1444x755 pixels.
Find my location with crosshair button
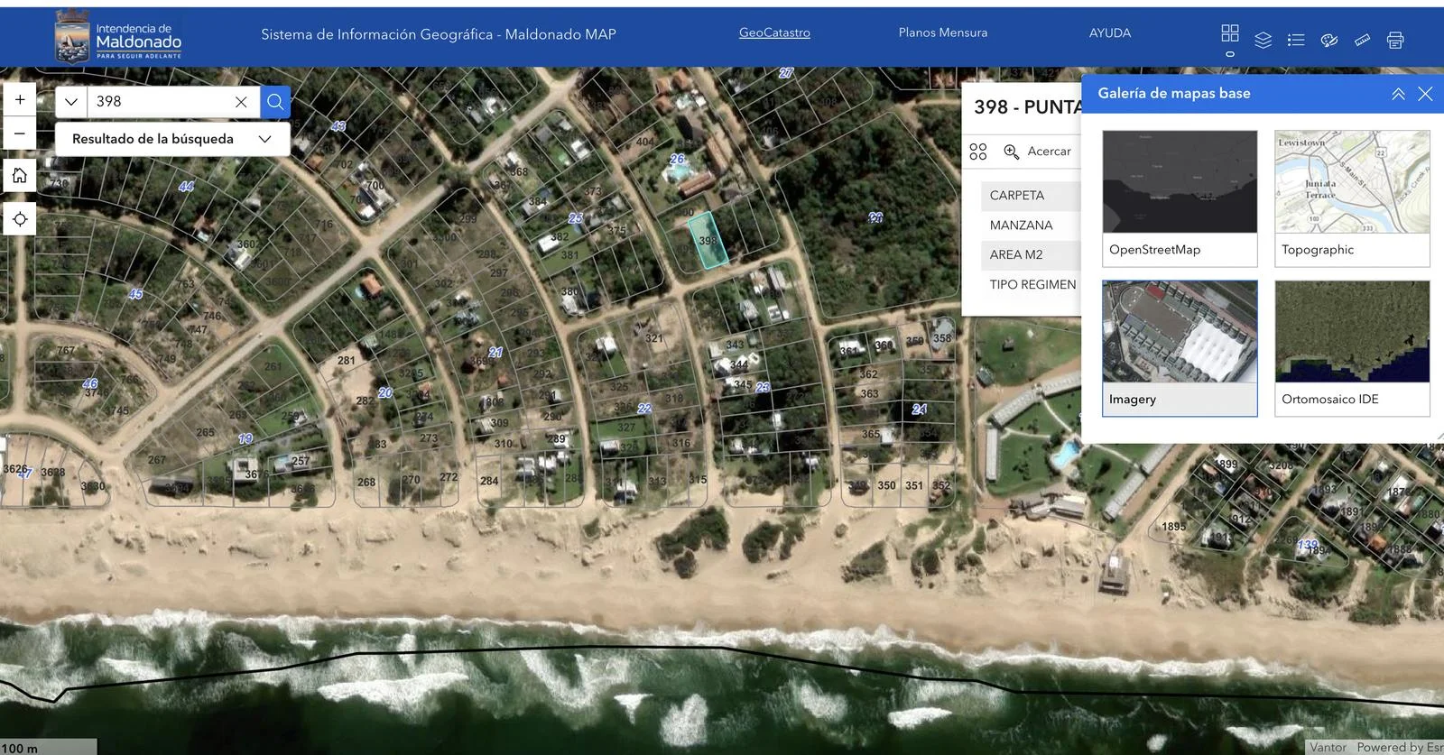click(20, 219)
